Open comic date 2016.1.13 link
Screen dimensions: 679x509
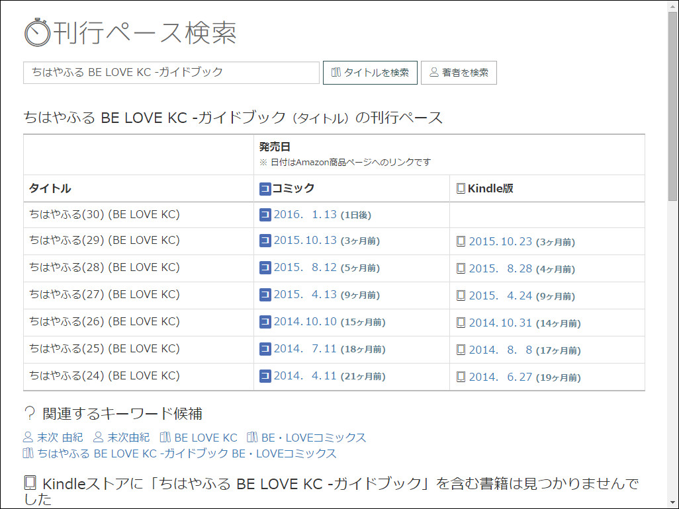coord(305,214)
